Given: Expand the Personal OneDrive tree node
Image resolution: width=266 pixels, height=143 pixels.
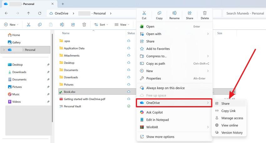Looking at the screenshot, I should click(4, 50).
